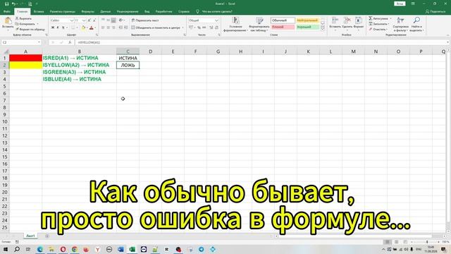Click the Лист1 sheet tab

pyautogui.click(x=30, y=236)
